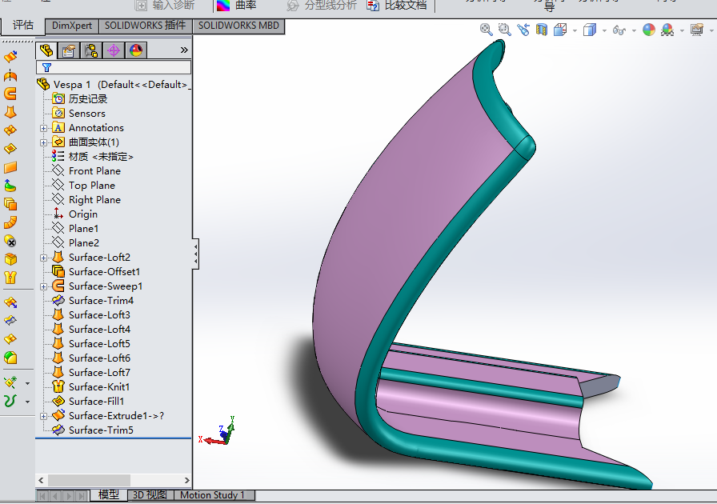Switch to the 评估 tab

pos(23,25)
